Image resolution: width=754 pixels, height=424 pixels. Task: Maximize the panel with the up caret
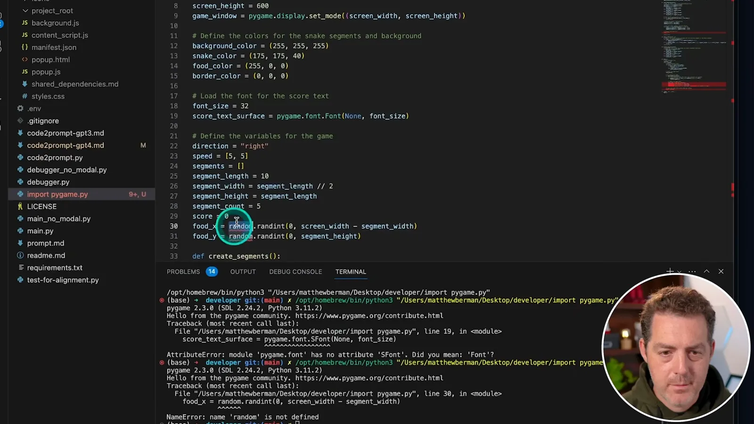coord(706,271)
